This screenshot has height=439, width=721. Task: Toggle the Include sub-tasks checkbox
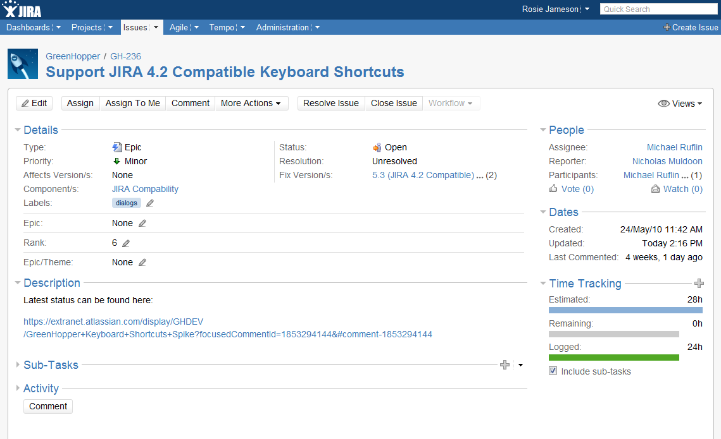[553, 371]
